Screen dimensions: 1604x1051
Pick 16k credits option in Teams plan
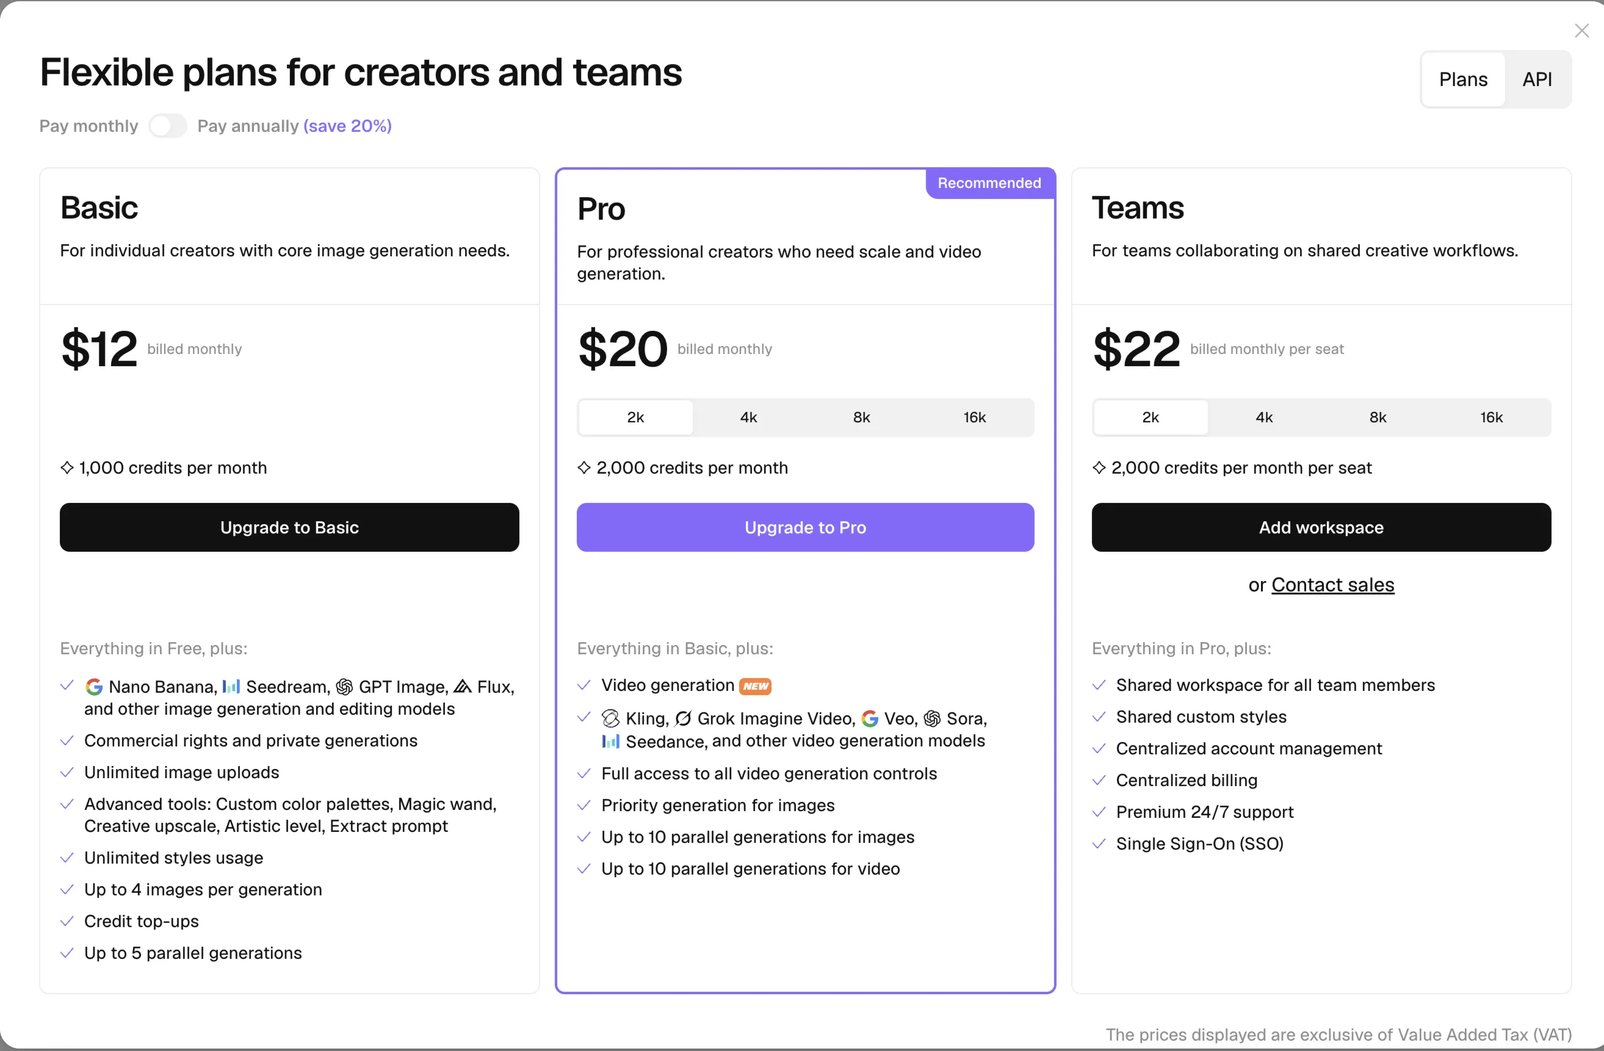[x=1490, y=417]
